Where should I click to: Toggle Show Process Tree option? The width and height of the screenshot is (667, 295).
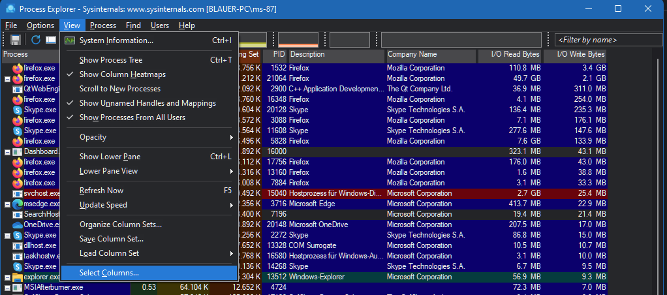coord(149,60)
